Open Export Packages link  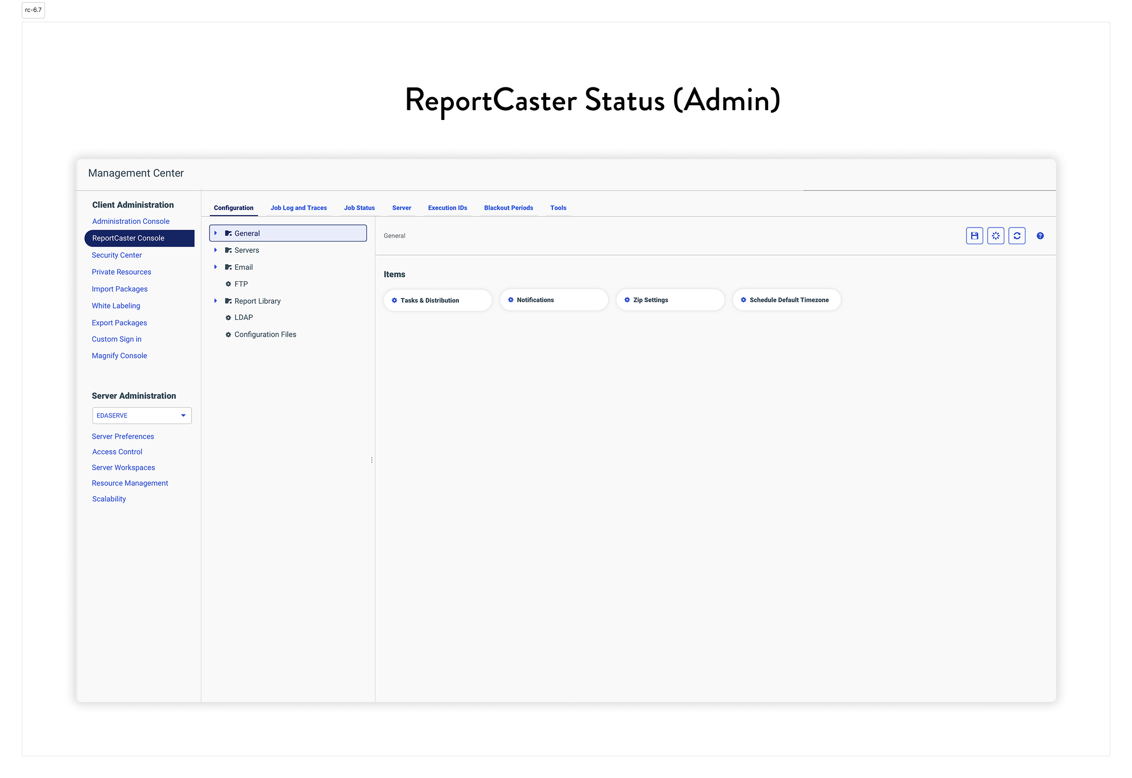click(x=119, y=322)
